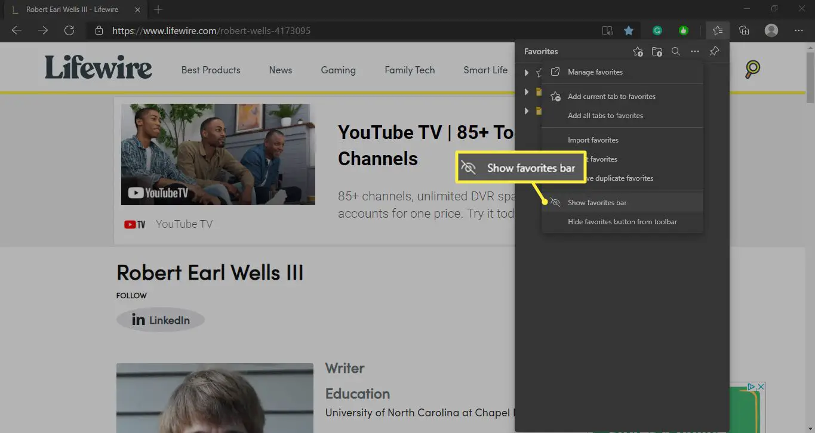Open the Gaming nav link
Image resolution: width=815 pixels, height=433 pixels.
(338, 70)
